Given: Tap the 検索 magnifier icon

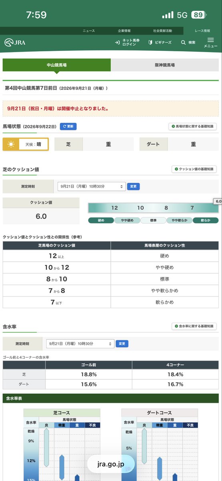Looking at the screenshot, I should click(183, 42).
